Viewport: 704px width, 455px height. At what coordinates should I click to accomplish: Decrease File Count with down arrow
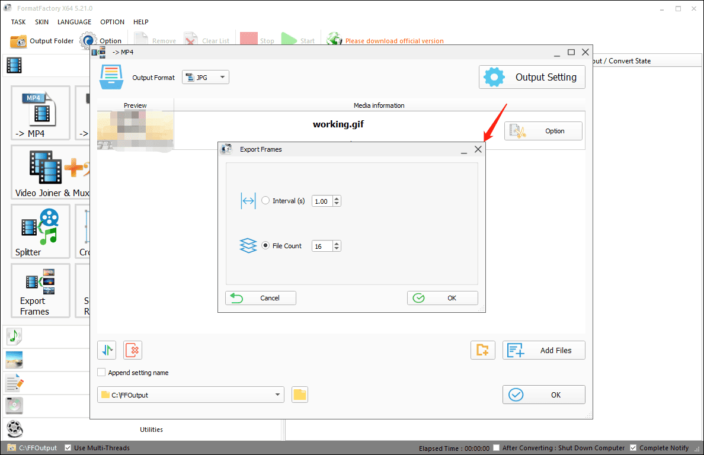[x=337, y=249]
